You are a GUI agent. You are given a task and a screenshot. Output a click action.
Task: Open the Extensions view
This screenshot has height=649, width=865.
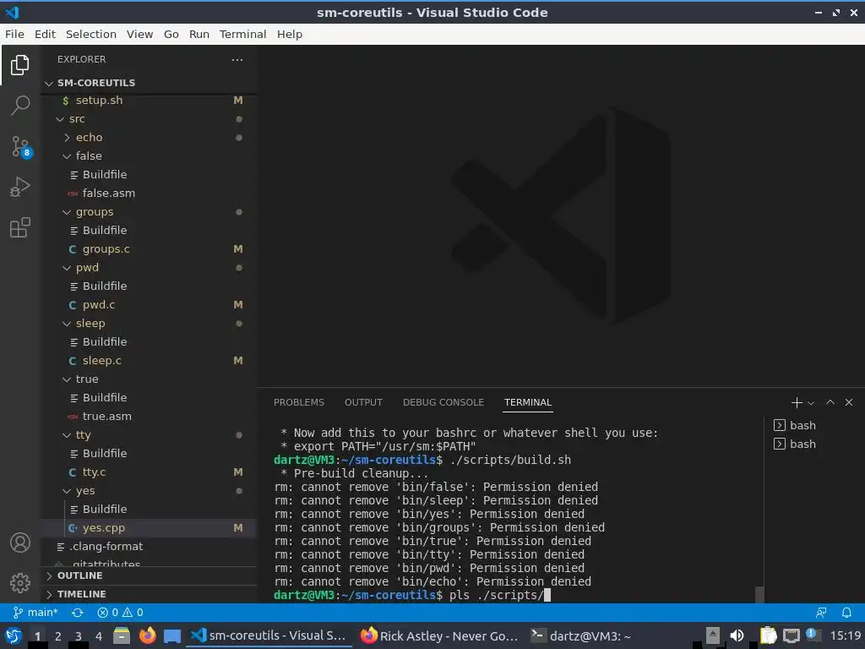coord(20,227)
